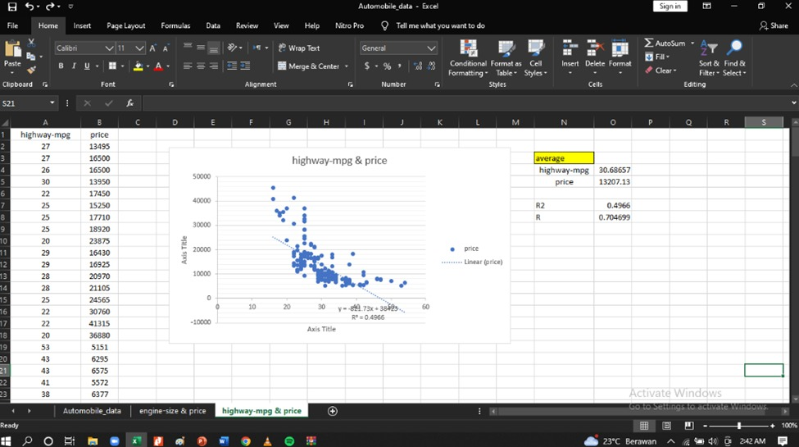The height and width of the screenshot is (447, 799).
Task: Open Sort & Filter options
Action: tap(709, 58)
